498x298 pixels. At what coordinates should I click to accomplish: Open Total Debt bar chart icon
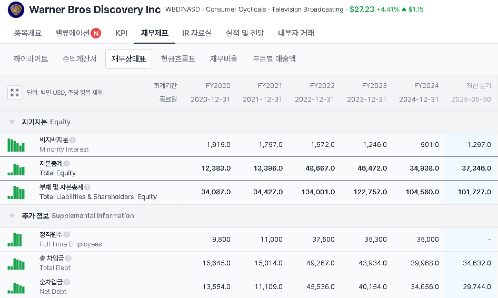point(16,264)
